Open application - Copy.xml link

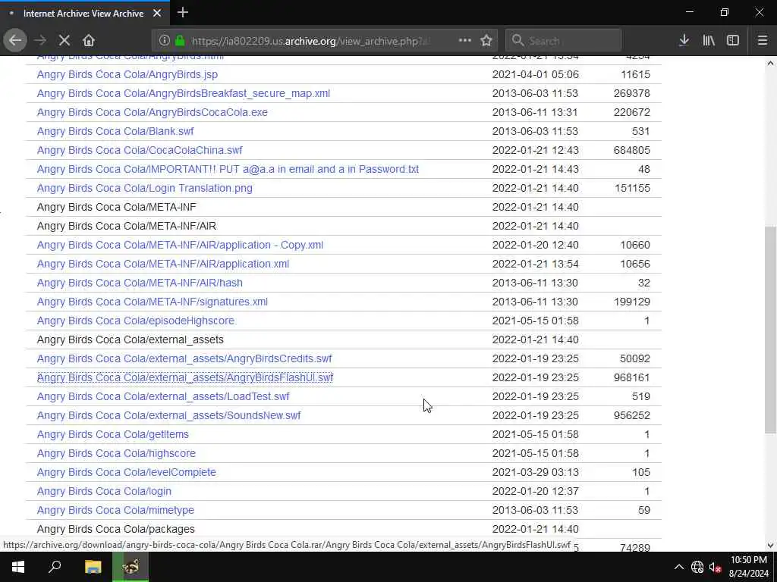(x=180, y=245)
